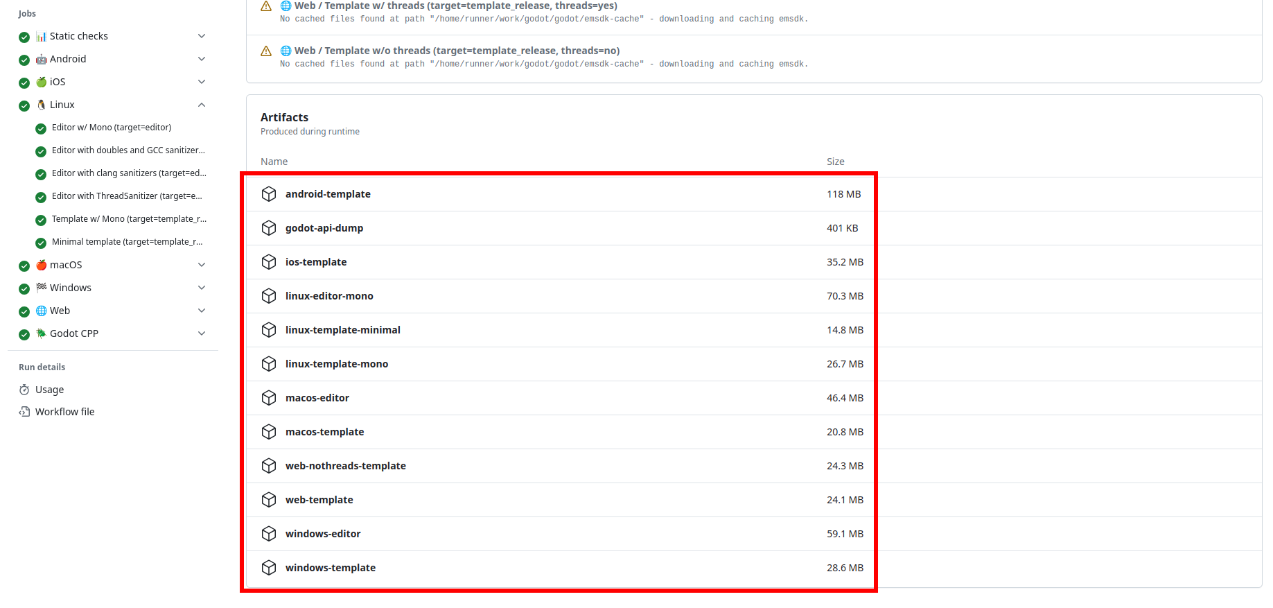Click the package icon beside web-template

(x=269, y=500)
